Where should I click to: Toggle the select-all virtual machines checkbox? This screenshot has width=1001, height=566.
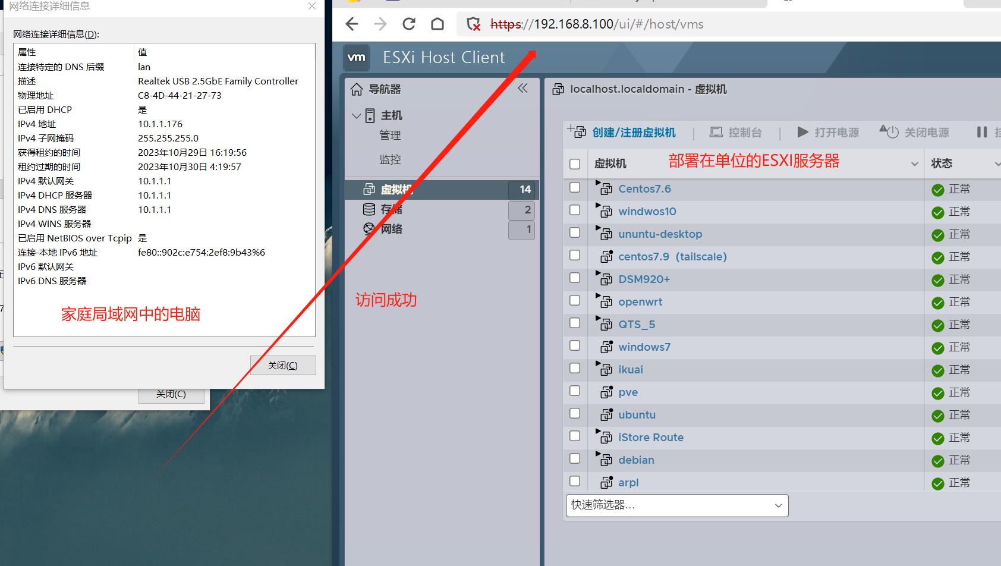coord(575,163)
